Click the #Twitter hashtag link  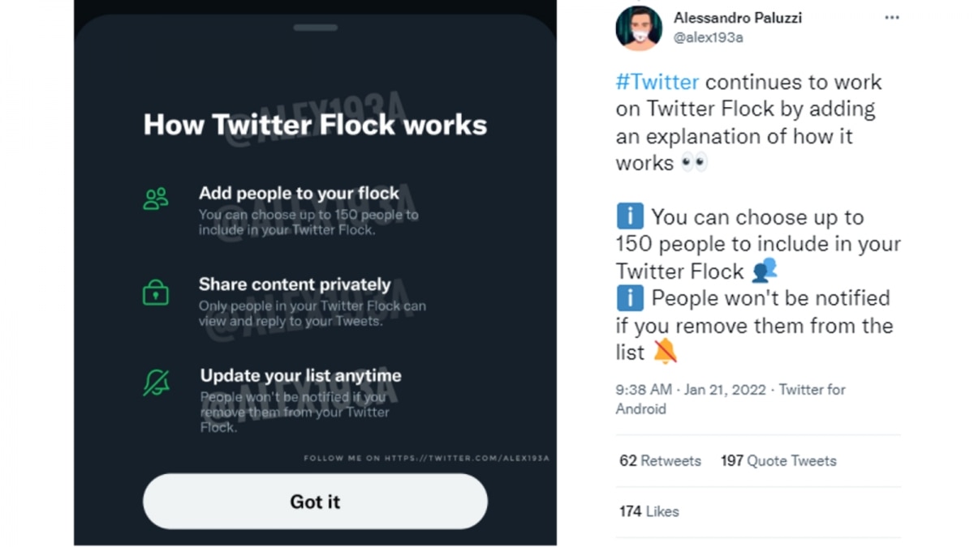click(x=657, y=82)
